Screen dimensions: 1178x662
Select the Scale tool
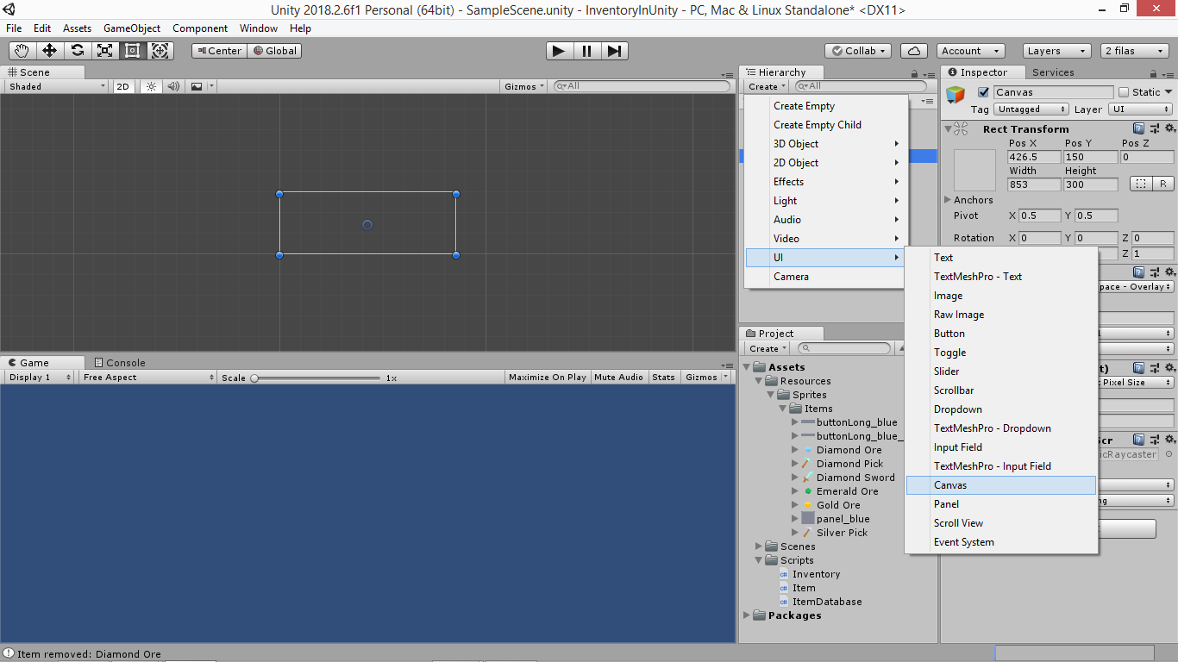tap(105, 51)
